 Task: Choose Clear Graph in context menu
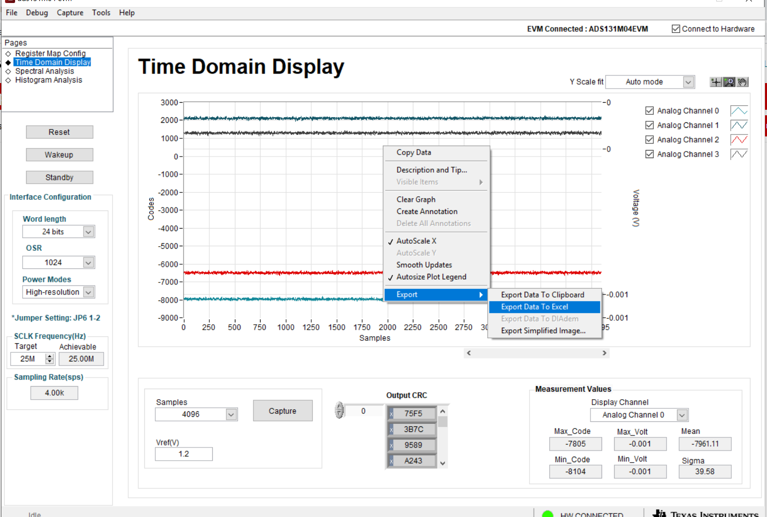point(437,200)
